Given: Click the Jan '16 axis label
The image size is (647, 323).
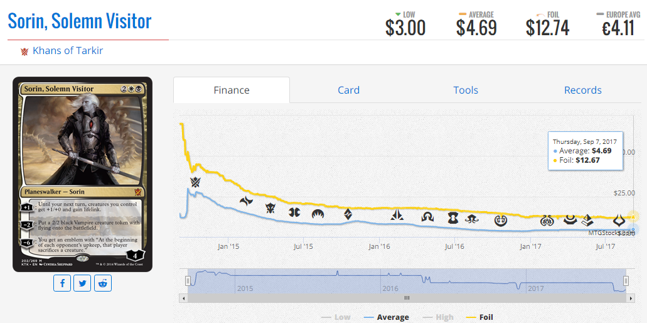Looking at the screenshot, I should [x=380, y=246].
